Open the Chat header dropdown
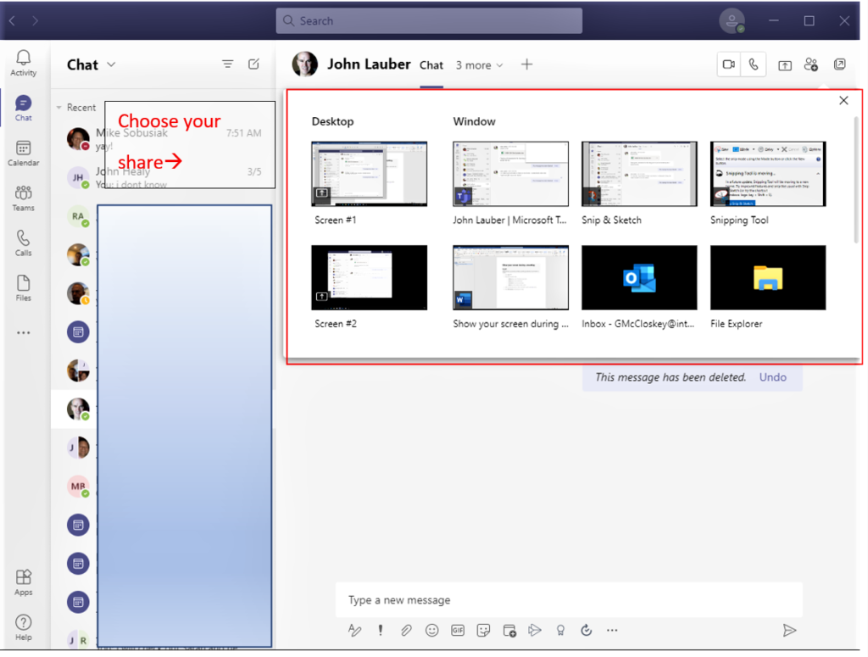868x657 pixels. click(x=111, y=64)
